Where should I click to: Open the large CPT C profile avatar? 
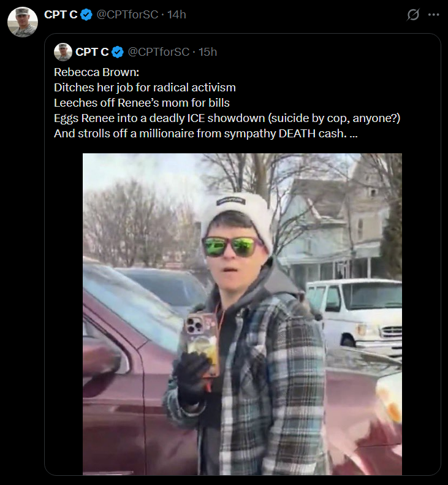pos(23,22)
